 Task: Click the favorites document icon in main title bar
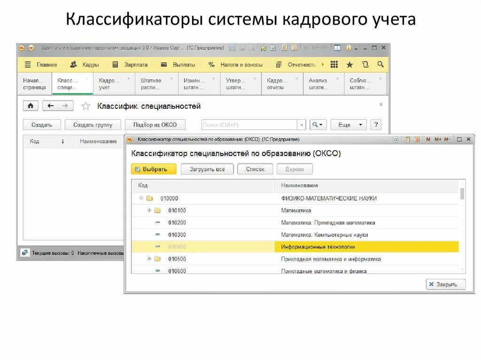(x=273, y=48)
